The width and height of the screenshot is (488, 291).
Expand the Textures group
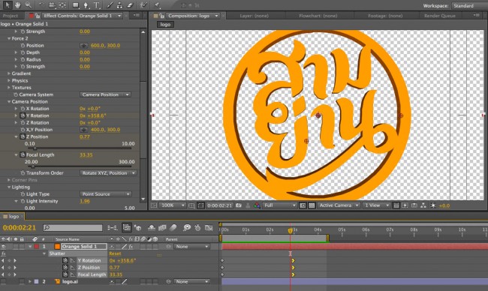coord(9,88)
